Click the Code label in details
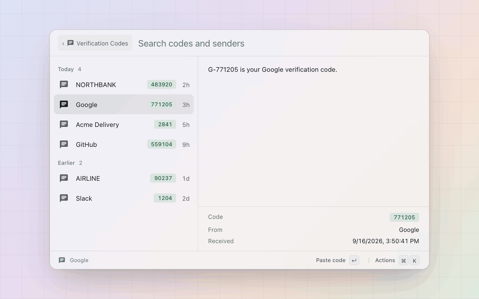The height and width of the screenshot is (299, 479). [216, 217]
